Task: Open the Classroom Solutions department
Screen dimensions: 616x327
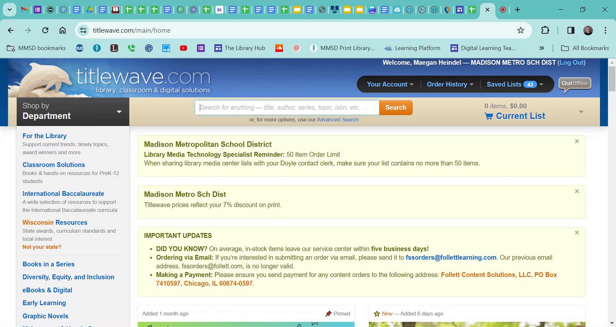Action: point(54,165)
